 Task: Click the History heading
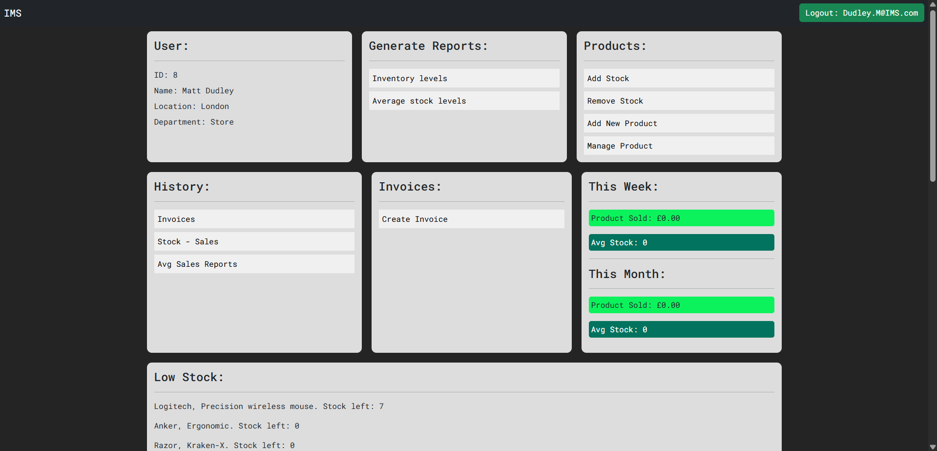tap(182, 187)
